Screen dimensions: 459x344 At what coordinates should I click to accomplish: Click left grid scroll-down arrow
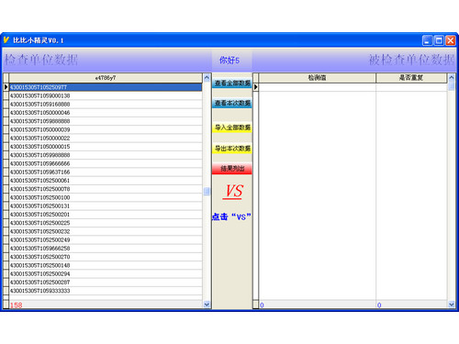tap(207, 305)
